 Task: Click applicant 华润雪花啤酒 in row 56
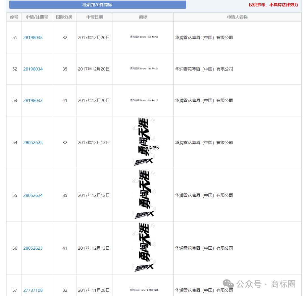[x=204, y=248]
